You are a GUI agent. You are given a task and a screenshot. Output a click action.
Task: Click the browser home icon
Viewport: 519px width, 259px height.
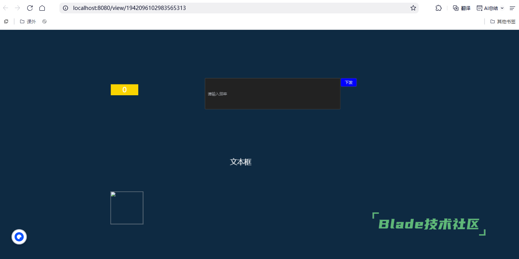pyautogui.click(x=42, y=8)
